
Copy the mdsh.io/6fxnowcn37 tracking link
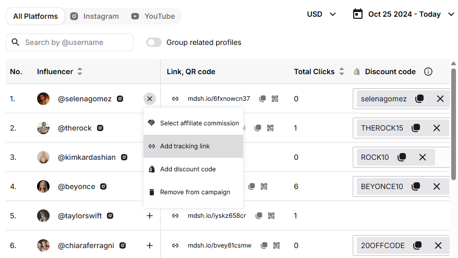pyautogui.click(x=262, y=99)
